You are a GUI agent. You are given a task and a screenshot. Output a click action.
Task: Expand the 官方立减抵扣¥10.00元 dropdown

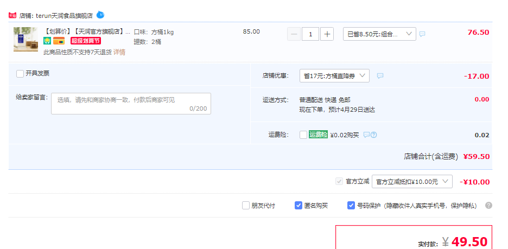click(412, 182)
